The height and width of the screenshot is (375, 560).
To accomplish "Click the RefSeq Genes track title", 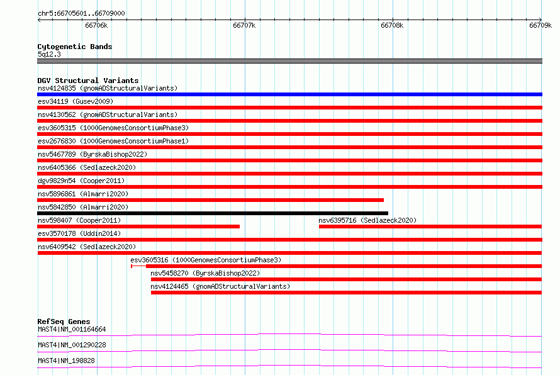I will coord(64,322).
